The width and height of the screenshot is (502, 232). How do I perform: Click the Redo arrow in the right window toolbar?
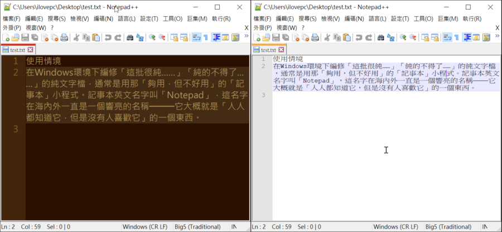(369, 38)
